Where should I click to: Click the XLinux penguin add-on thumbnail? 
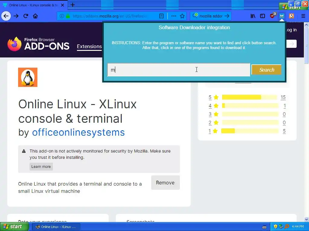coord(28,77)
